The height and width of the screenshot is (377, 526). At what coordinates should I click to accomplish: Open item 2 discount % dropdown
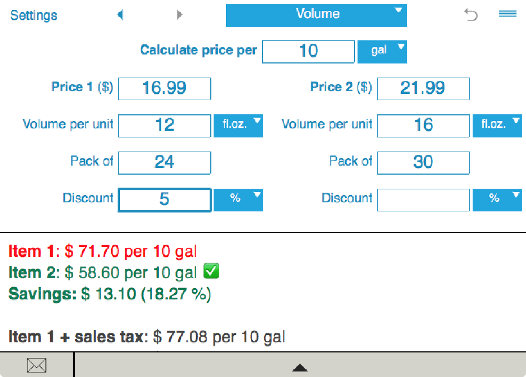[497, 200]
